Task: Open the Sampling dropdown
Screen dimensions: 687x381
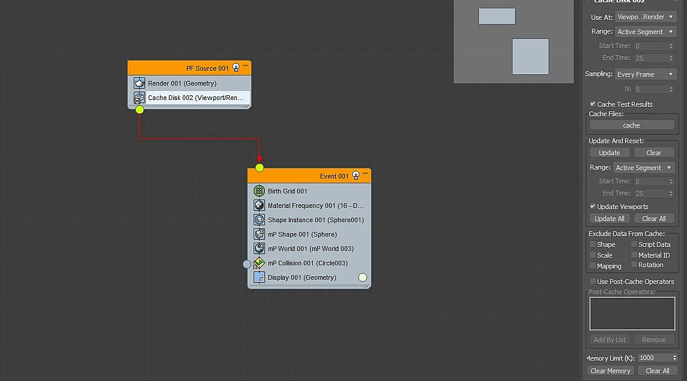Action: tap(646, 74)
